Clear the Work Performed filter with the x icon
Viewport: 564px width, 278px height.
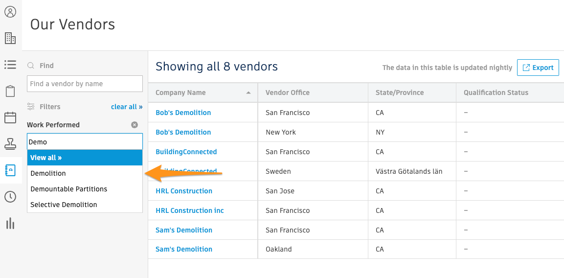134,125
